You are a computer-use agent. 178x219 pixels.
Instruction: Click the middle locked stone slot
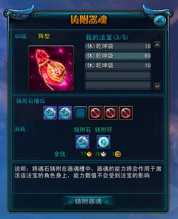(x=111, y=113)
